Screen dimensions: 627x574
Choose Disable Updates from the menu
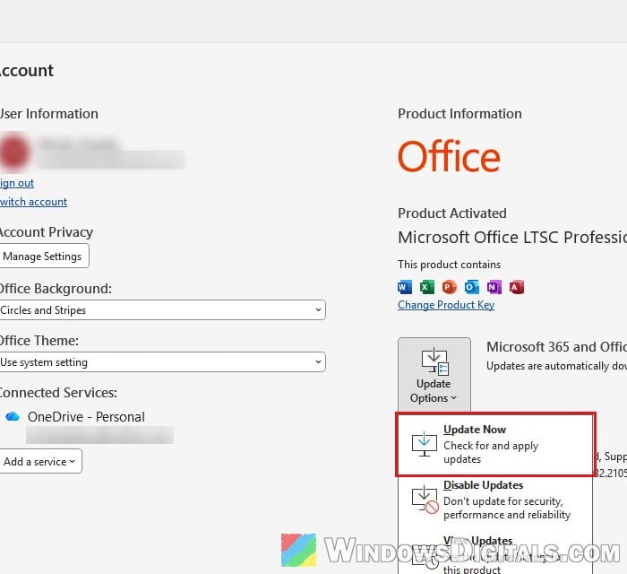[495, 500]
